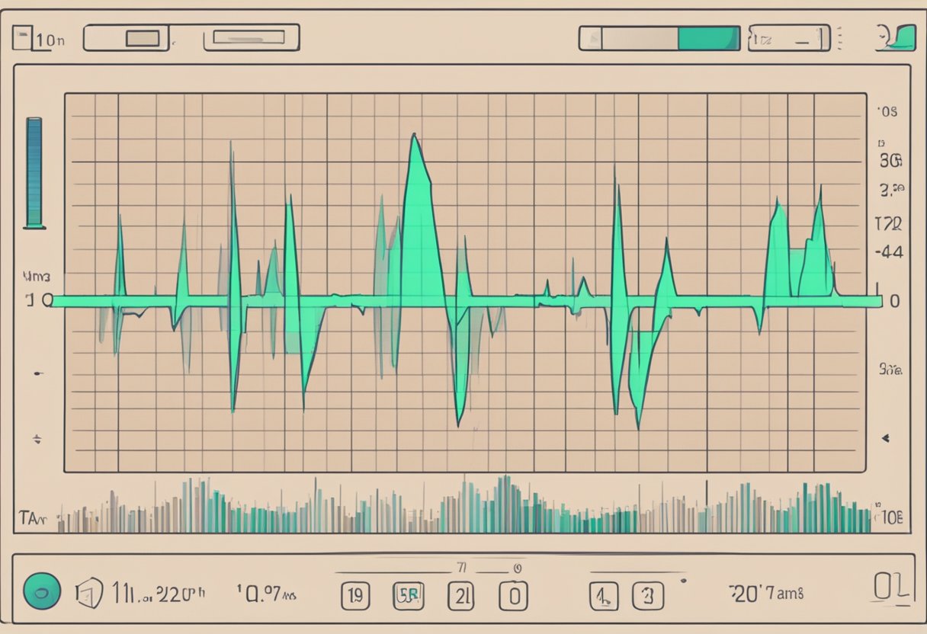
Task: Click the first top slider with the square handle
Action: point(126,37)
